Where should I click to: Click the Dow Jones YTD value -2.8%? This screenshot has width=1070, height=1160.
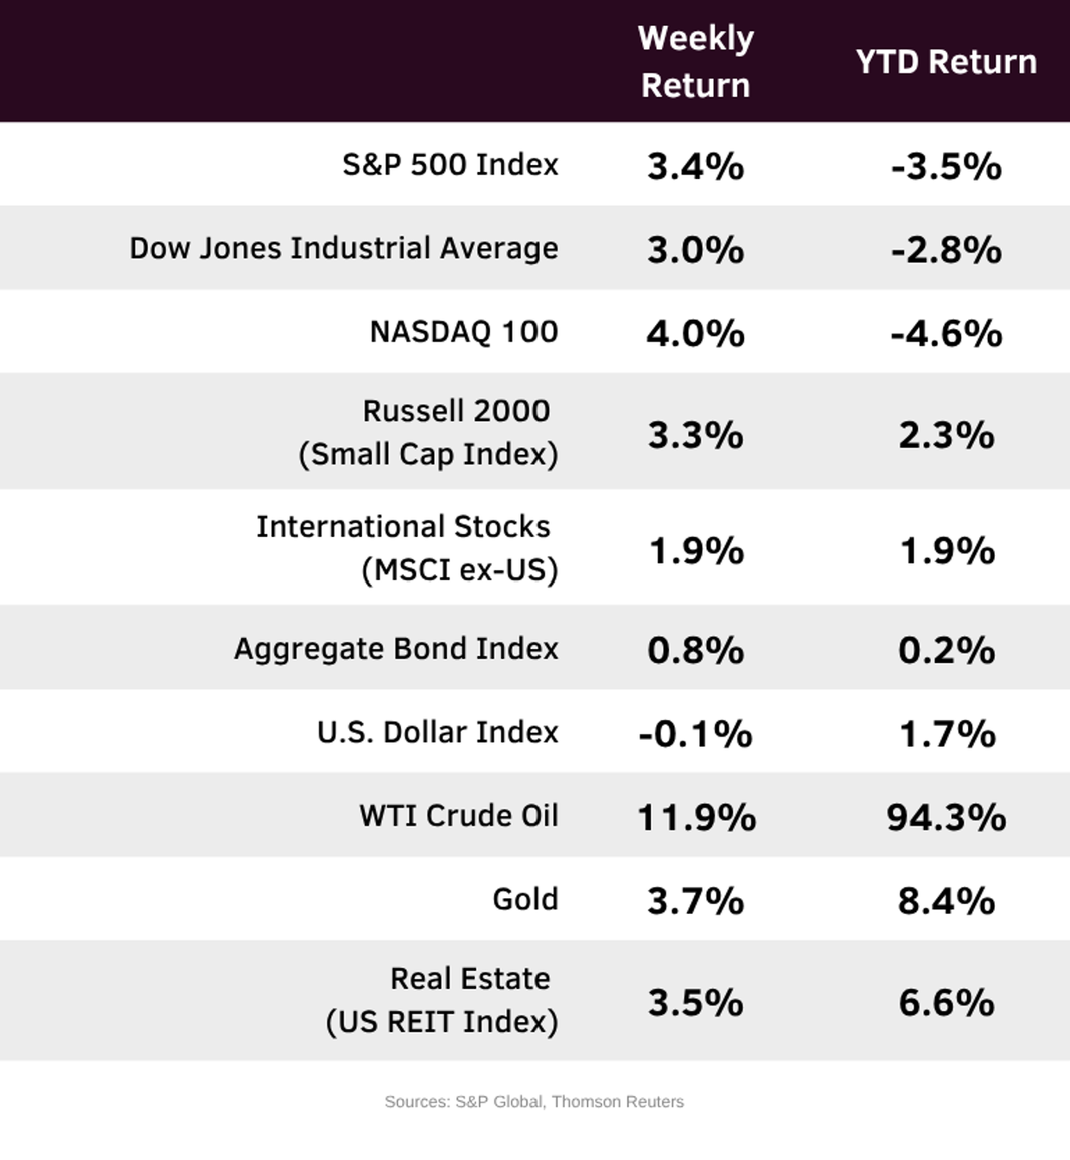pos(946,250)
